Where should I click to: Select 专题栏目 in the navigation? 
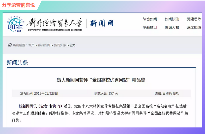150,27
